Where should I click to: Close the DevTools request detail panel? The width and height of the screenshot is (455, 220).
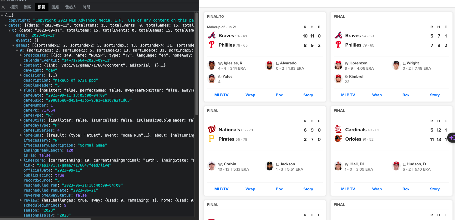point(3,7)
